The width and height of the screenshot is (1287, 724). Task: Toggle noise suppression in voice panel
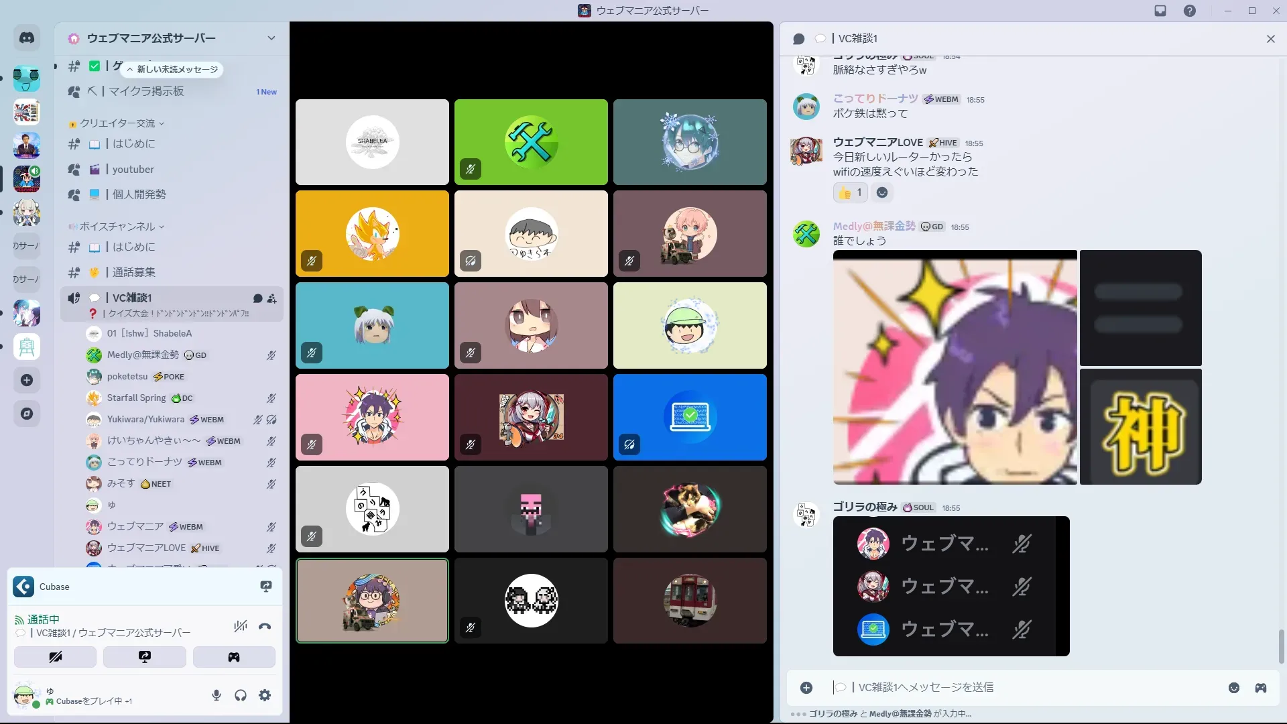[x=240, y=627]
